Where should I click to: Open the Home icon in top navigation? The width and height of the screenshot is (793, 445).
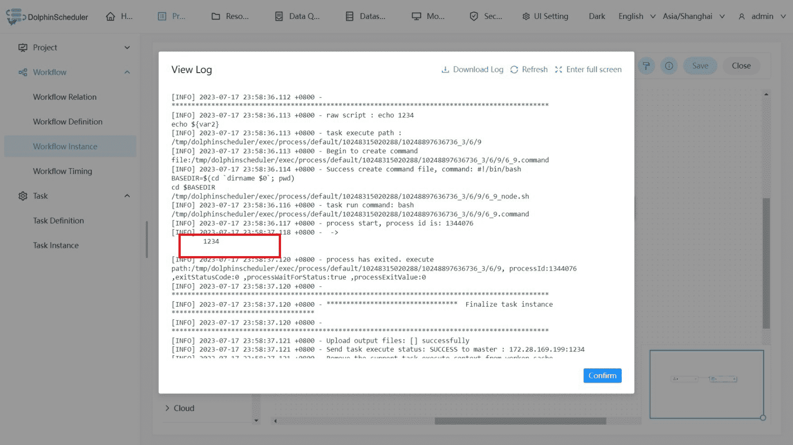pyautogui.click(x=111, y=17)
